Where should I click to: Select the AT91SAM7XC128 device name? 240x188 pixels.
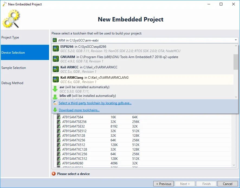coord(74,149)
